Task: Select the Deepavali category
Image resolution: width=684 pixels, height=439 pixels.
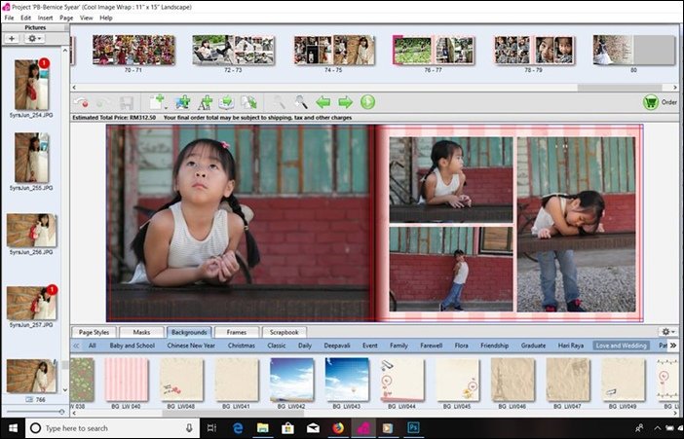Action: tap(337, 346)
